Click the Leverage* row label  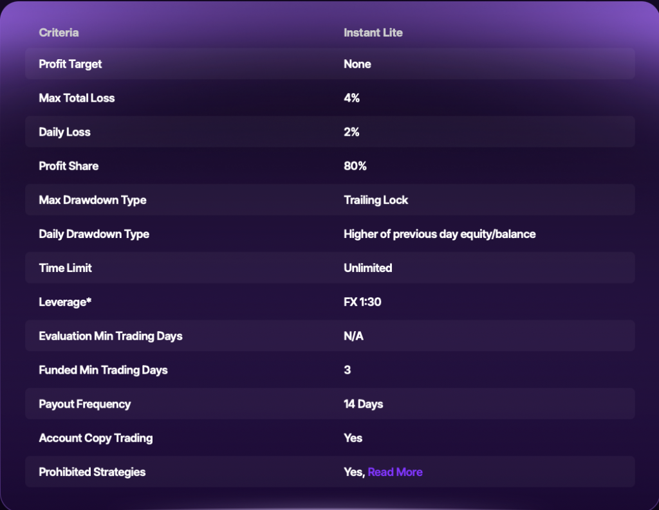point(66,302)
